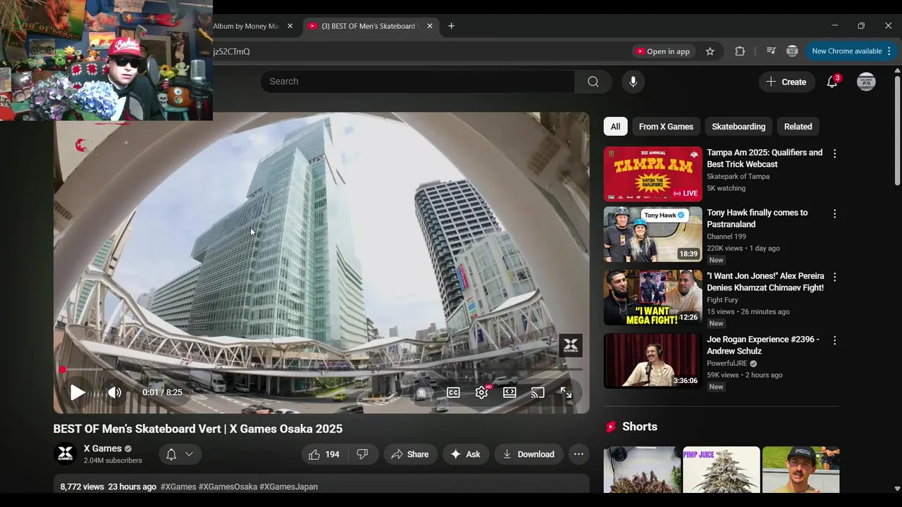Dislike this video
The width and height of the screenshot is (902, 507).
click(x=362, y=454)
